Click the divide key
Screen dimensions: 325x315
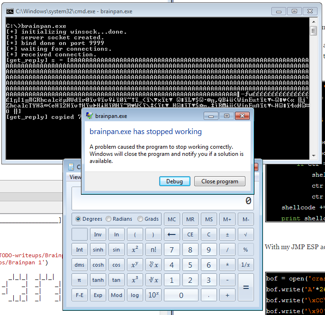[x=227, y=250]
